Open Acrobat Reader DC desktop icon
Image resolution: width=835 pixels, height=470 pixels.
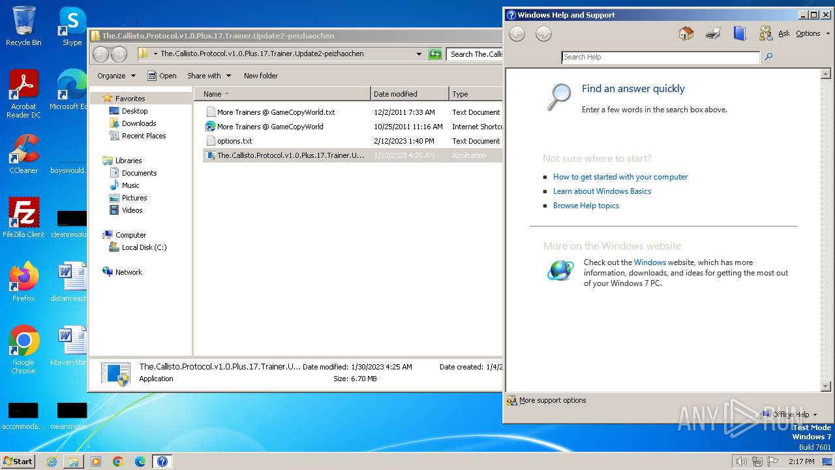tap(23, 94)
